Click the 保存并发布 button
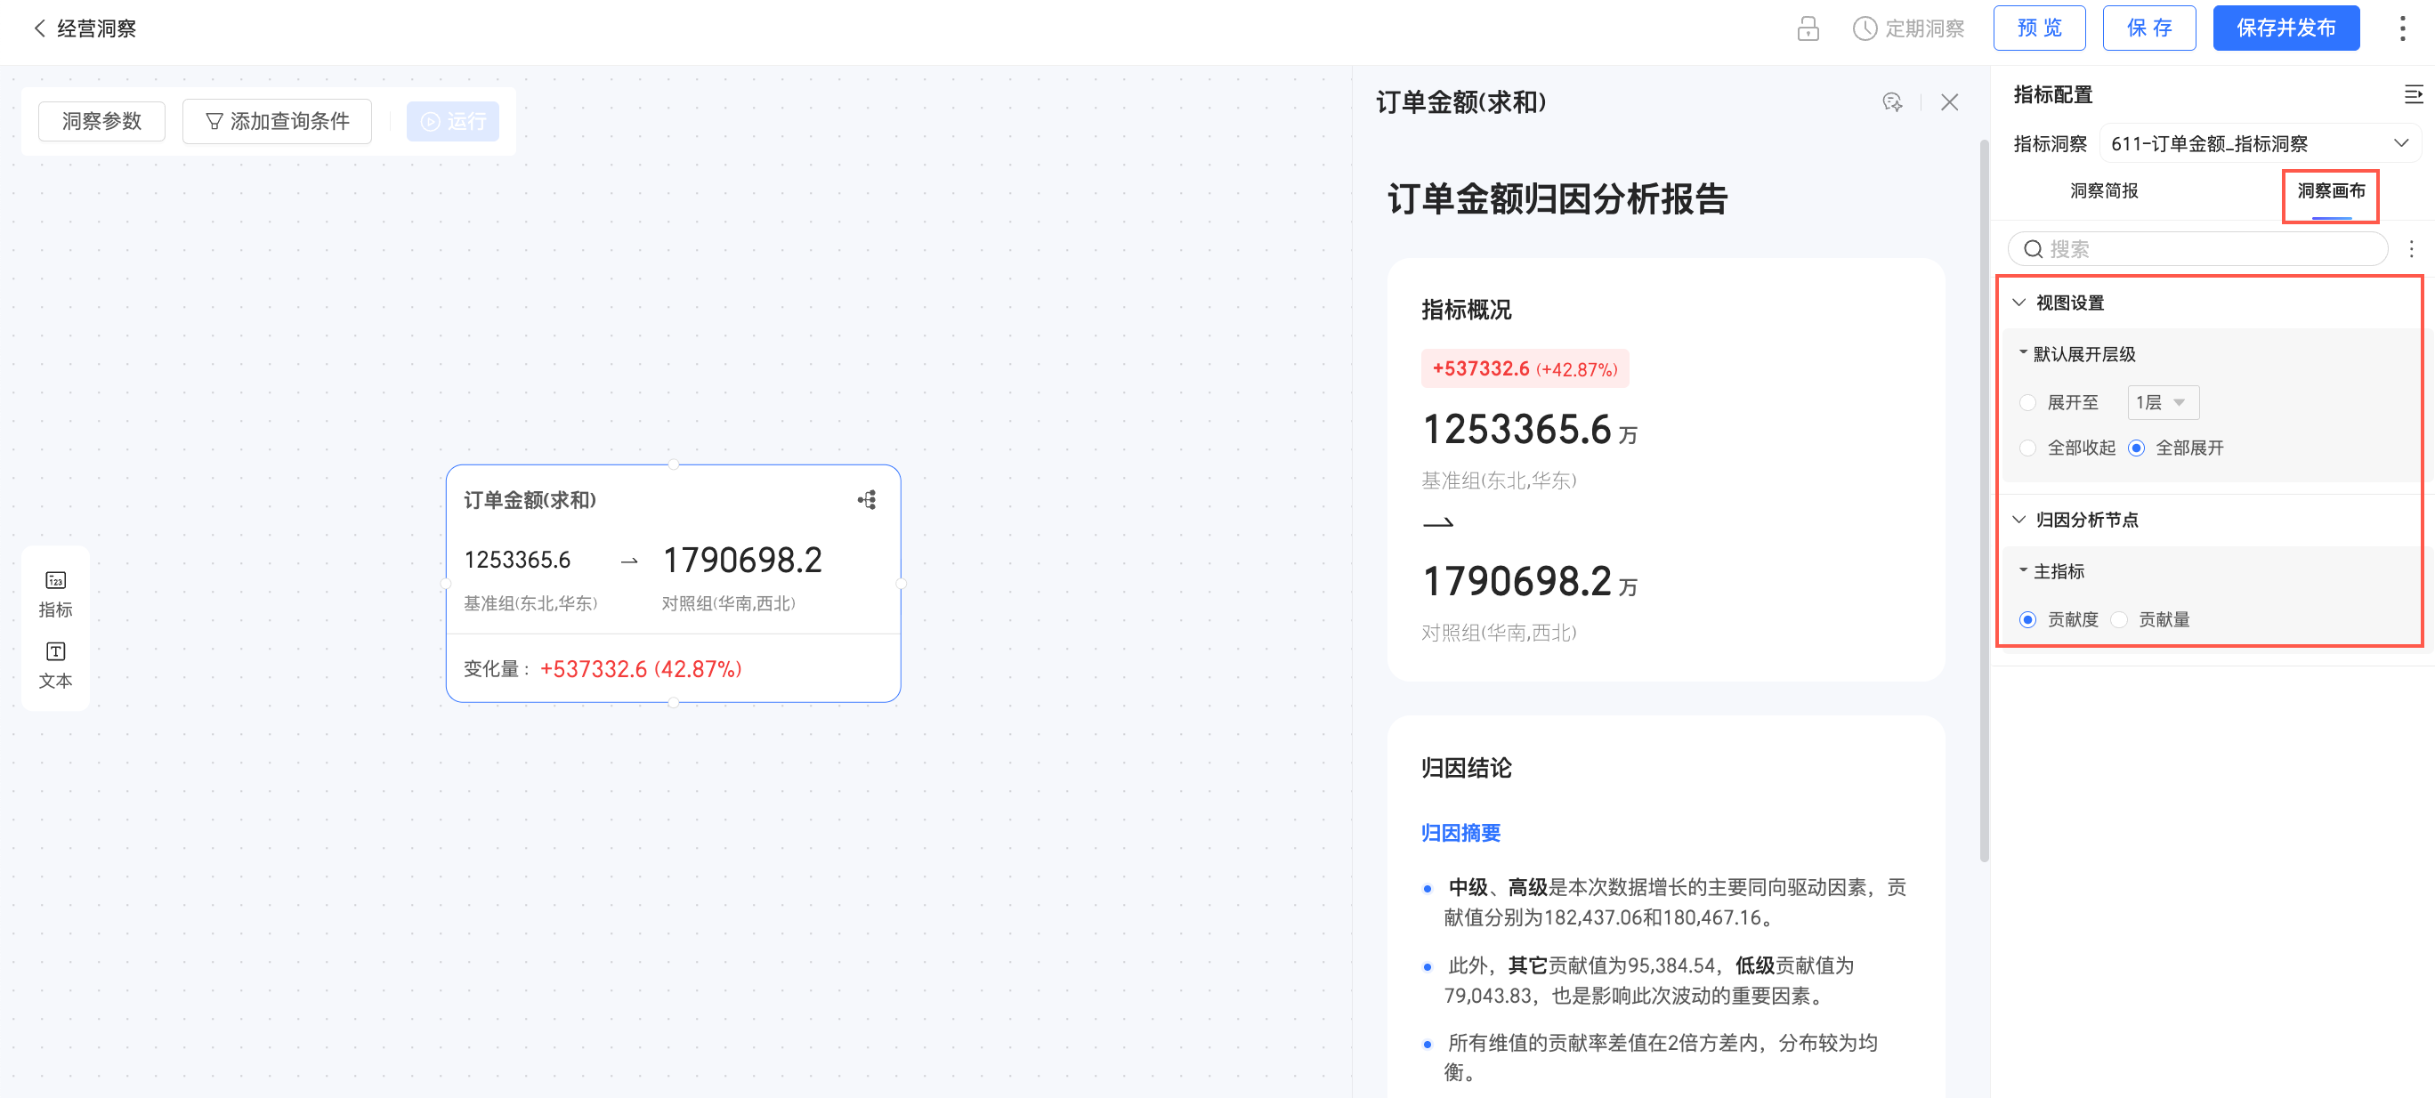This screenshot has height=1098, width=2435. click(x=2285, y=28)
